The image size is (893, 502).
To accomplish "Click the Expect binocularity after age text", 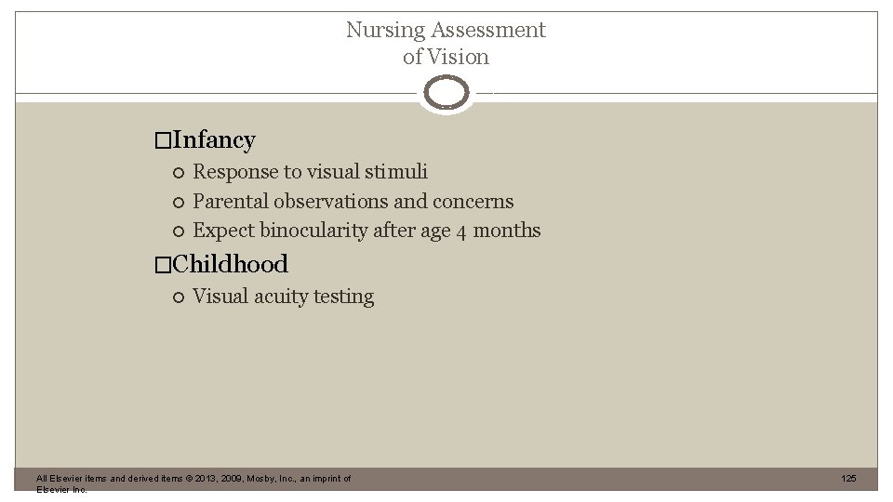I will click(x=321, y=231).
